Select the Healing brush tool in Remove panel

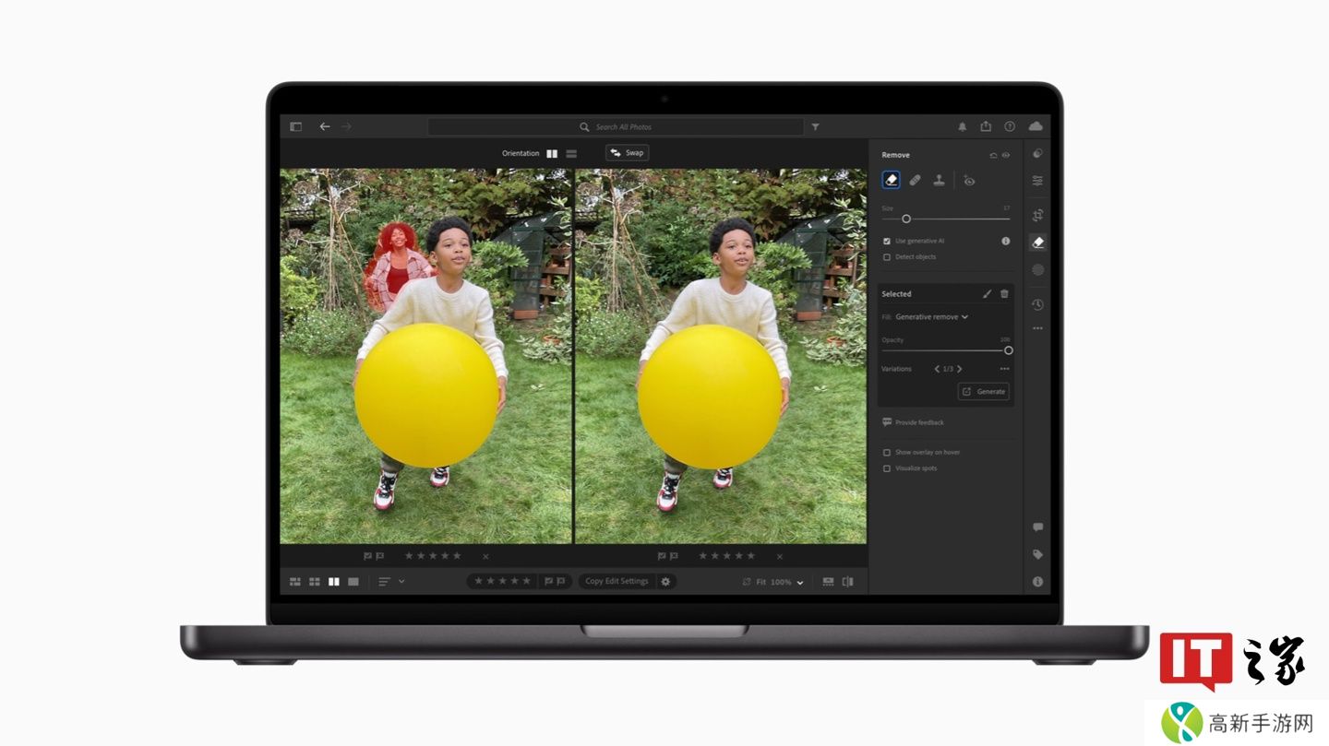pyautogui.click(x=915, y=181)
